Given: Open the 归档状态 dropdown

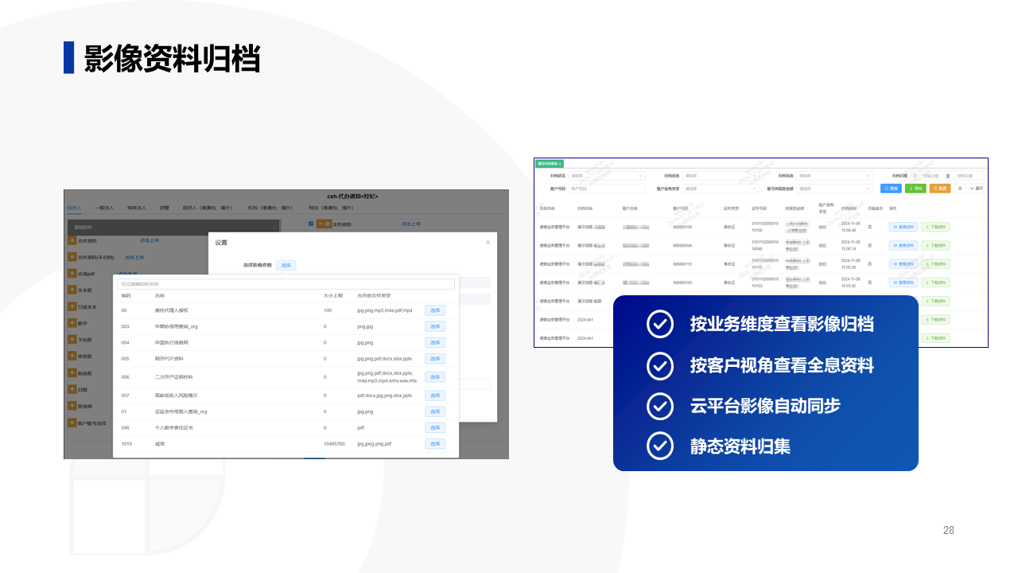Looking at the screenshot, I should tap(606, 176).
